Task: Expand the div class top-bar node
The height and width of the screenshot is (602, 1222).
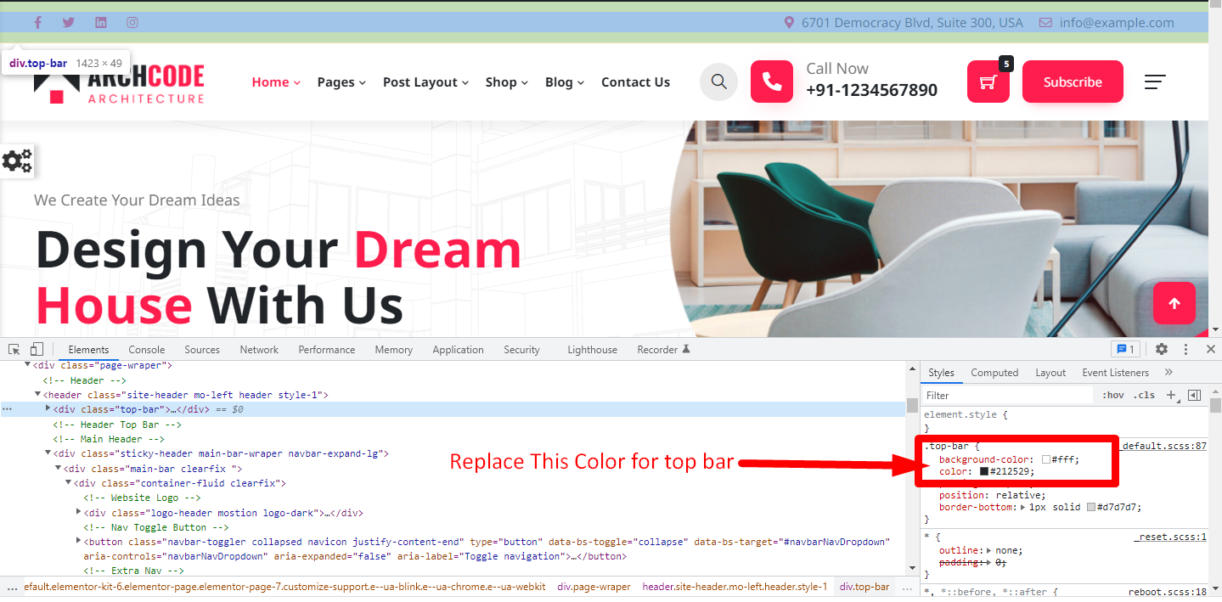Action: 48,409
